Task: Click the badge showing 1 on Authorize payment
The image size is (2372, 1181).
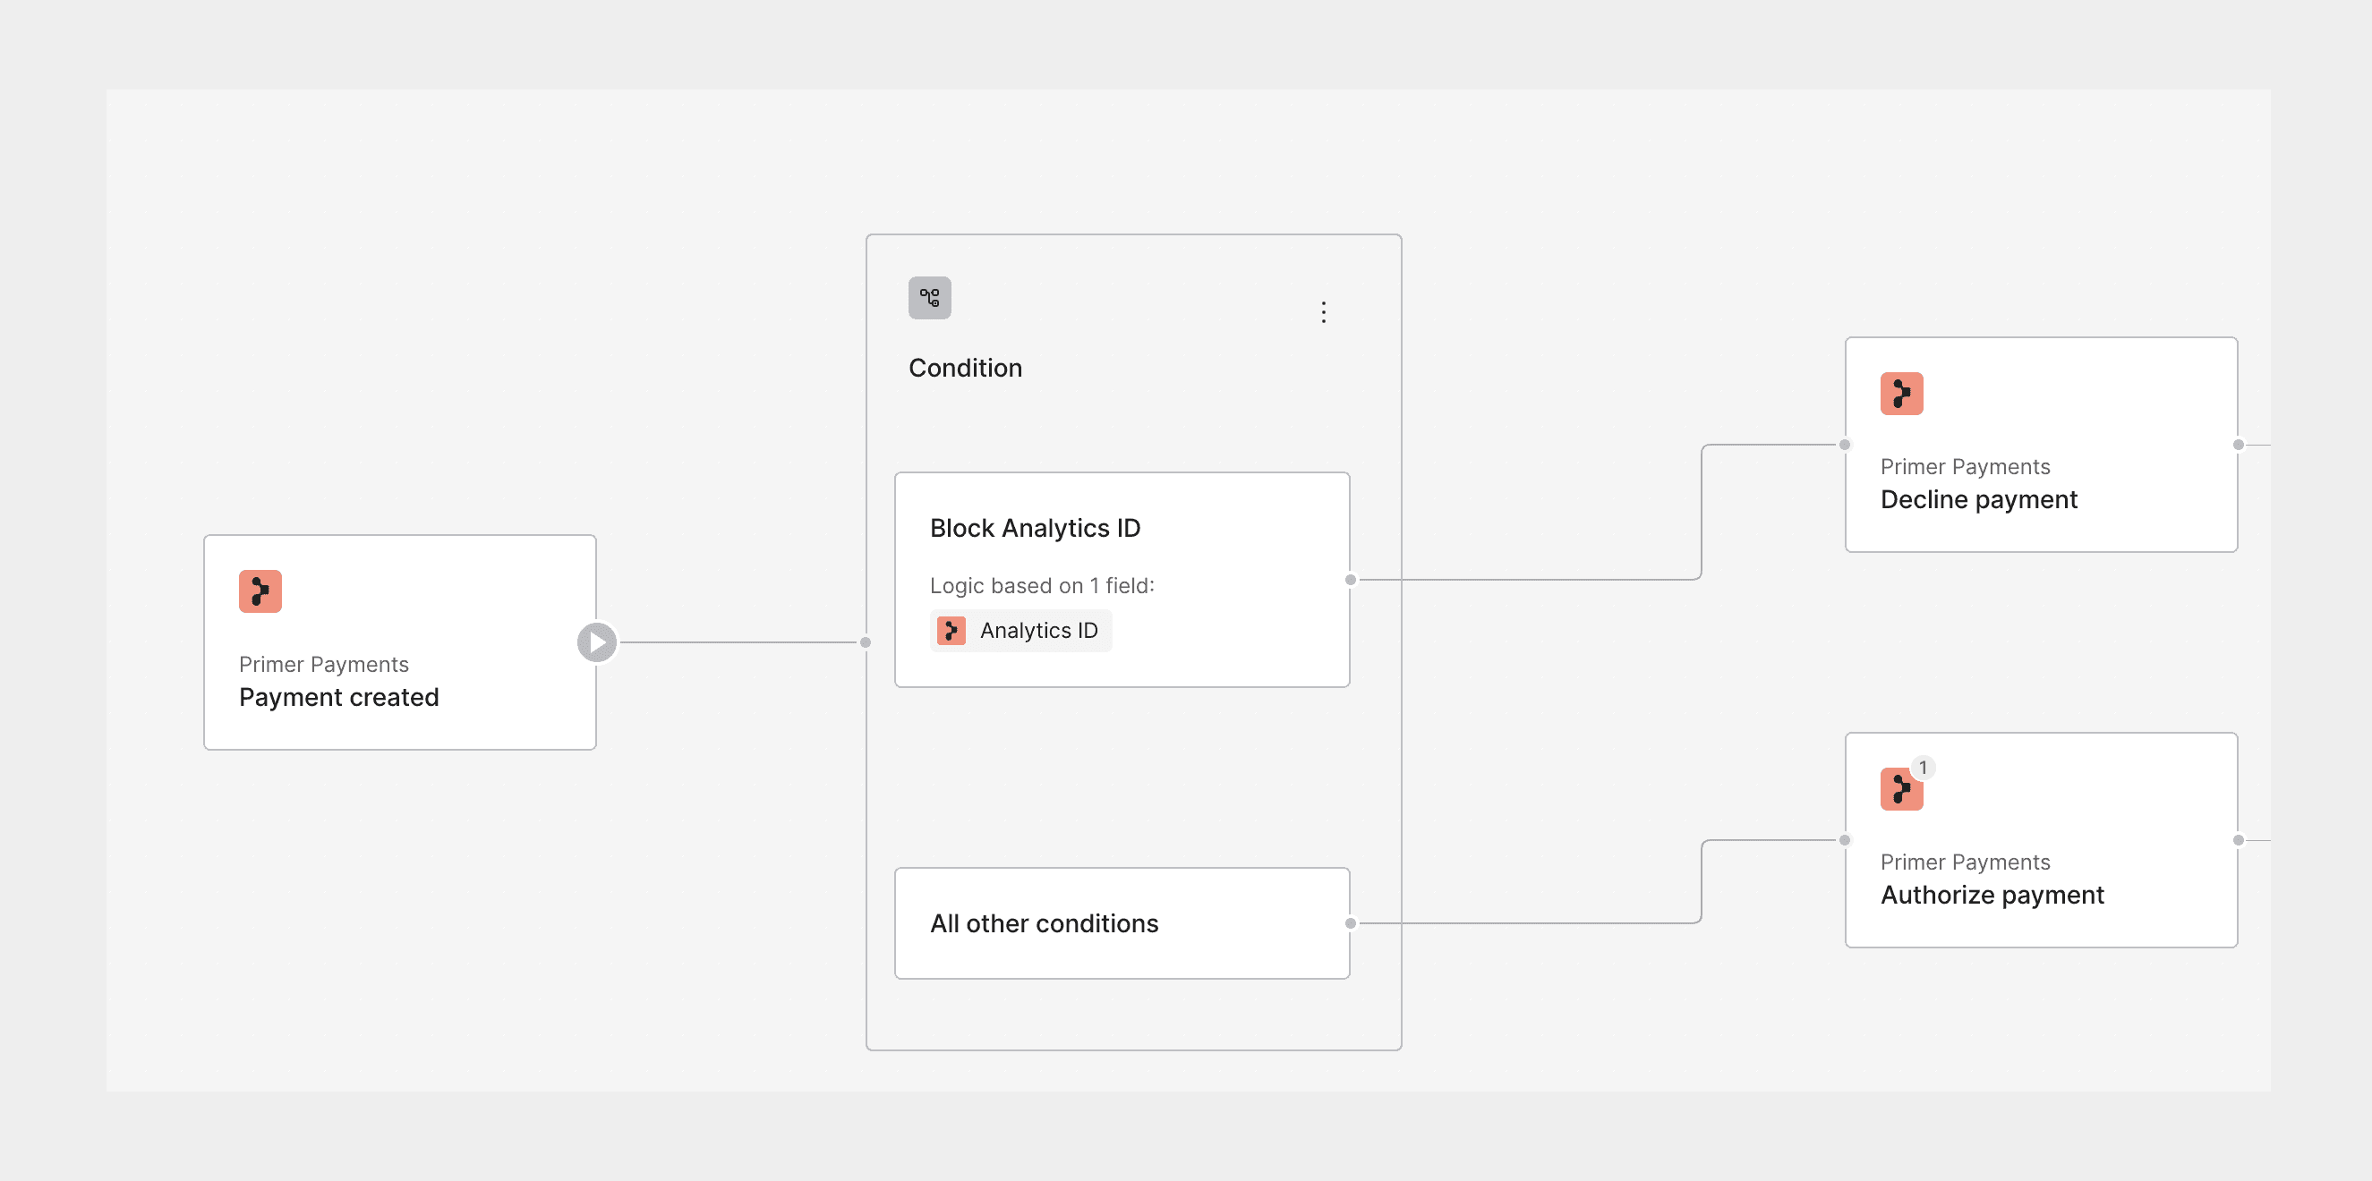Action: pos(1923,767)
